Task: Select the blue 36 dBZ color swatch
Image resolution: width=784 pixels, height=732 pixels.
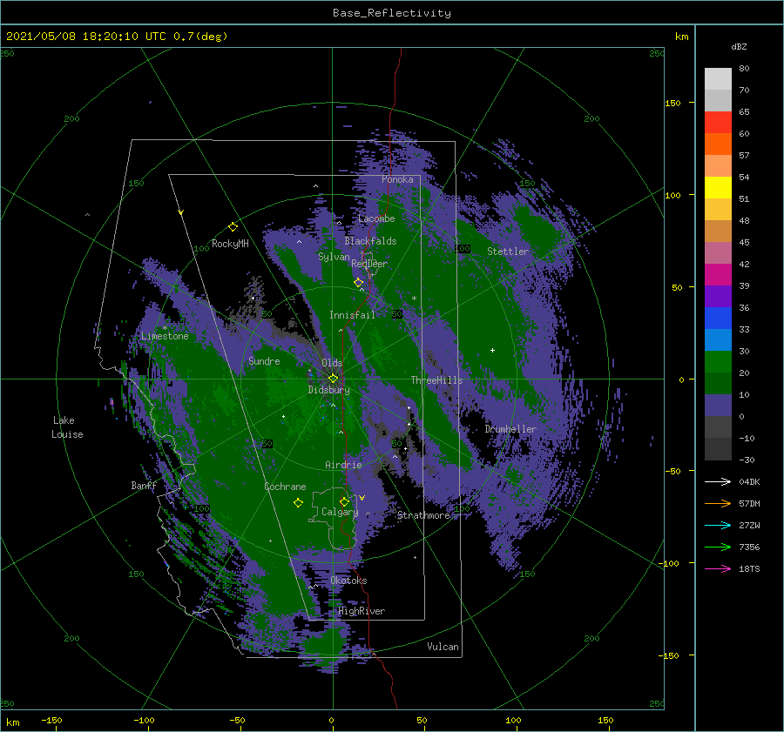Action: 718,318
